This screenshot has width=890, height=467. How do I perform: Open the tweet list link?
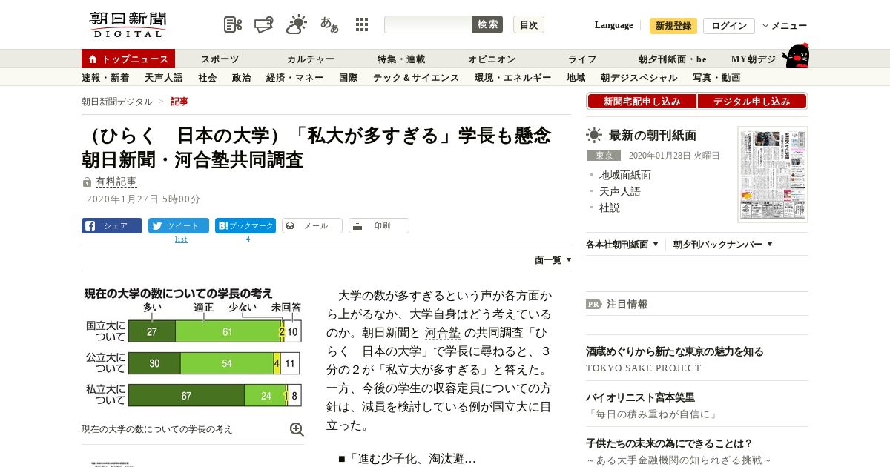pos(181,239)
